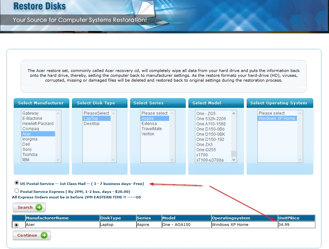329x249 pixels.
Task: Click Restore Disks site logo text
Action: [x=40, y=6]
